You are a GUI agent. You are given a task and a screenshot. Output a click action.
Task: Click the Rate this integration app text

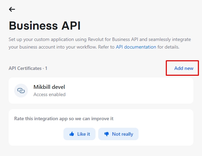click(x=64, y=118)
